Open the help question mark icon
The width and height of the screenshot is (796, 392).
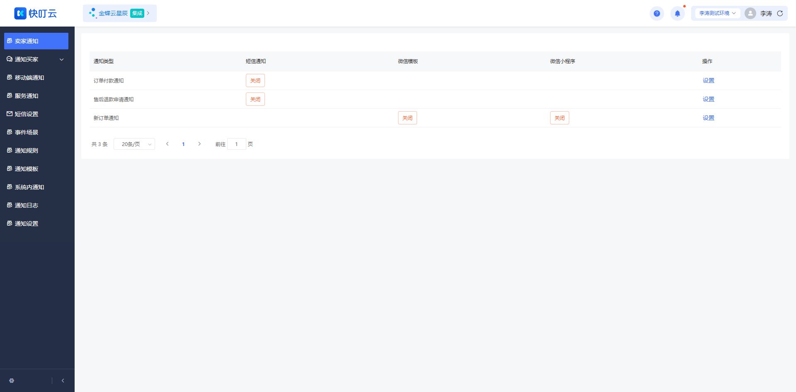point(657,13)
